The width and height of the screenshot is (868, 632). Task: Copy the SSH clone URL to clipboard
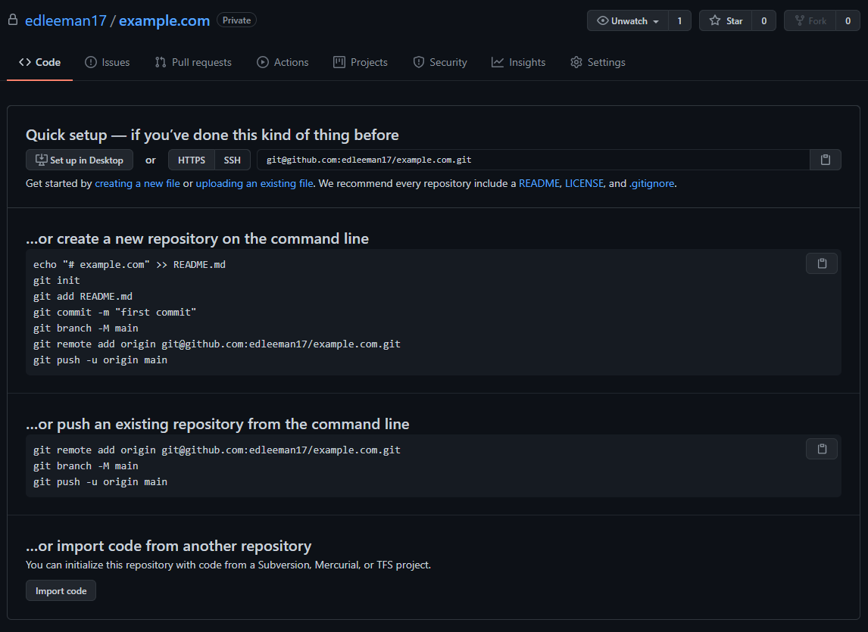(x=826, y=160)
